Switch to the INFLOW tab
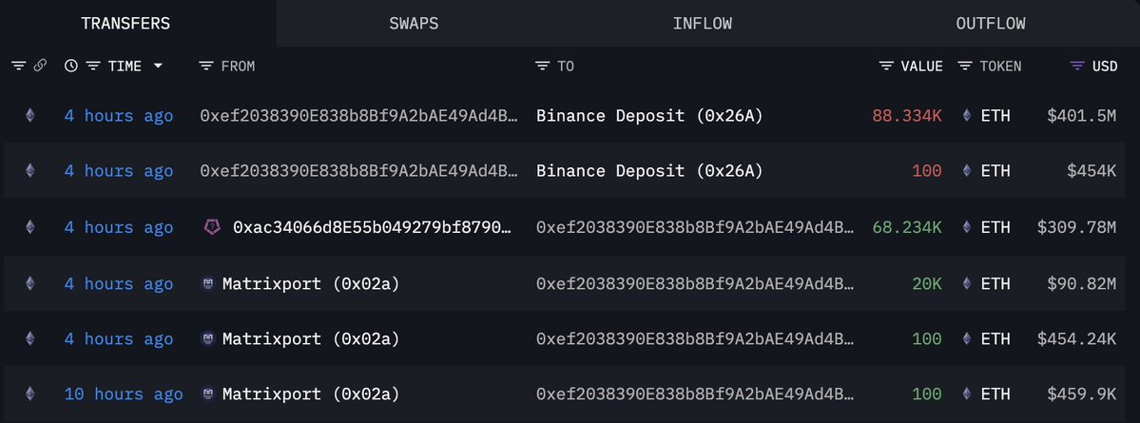Viewport: 1140px width, 423px height. pyautogui.click(x=703, y=23)
